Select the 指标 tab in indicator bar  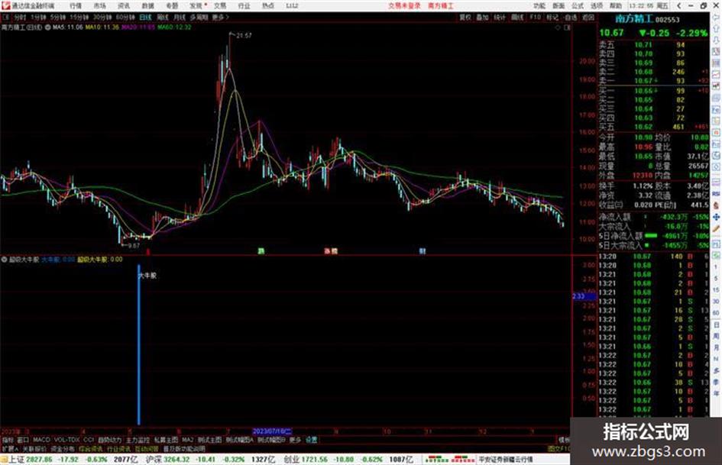[8, 440]
